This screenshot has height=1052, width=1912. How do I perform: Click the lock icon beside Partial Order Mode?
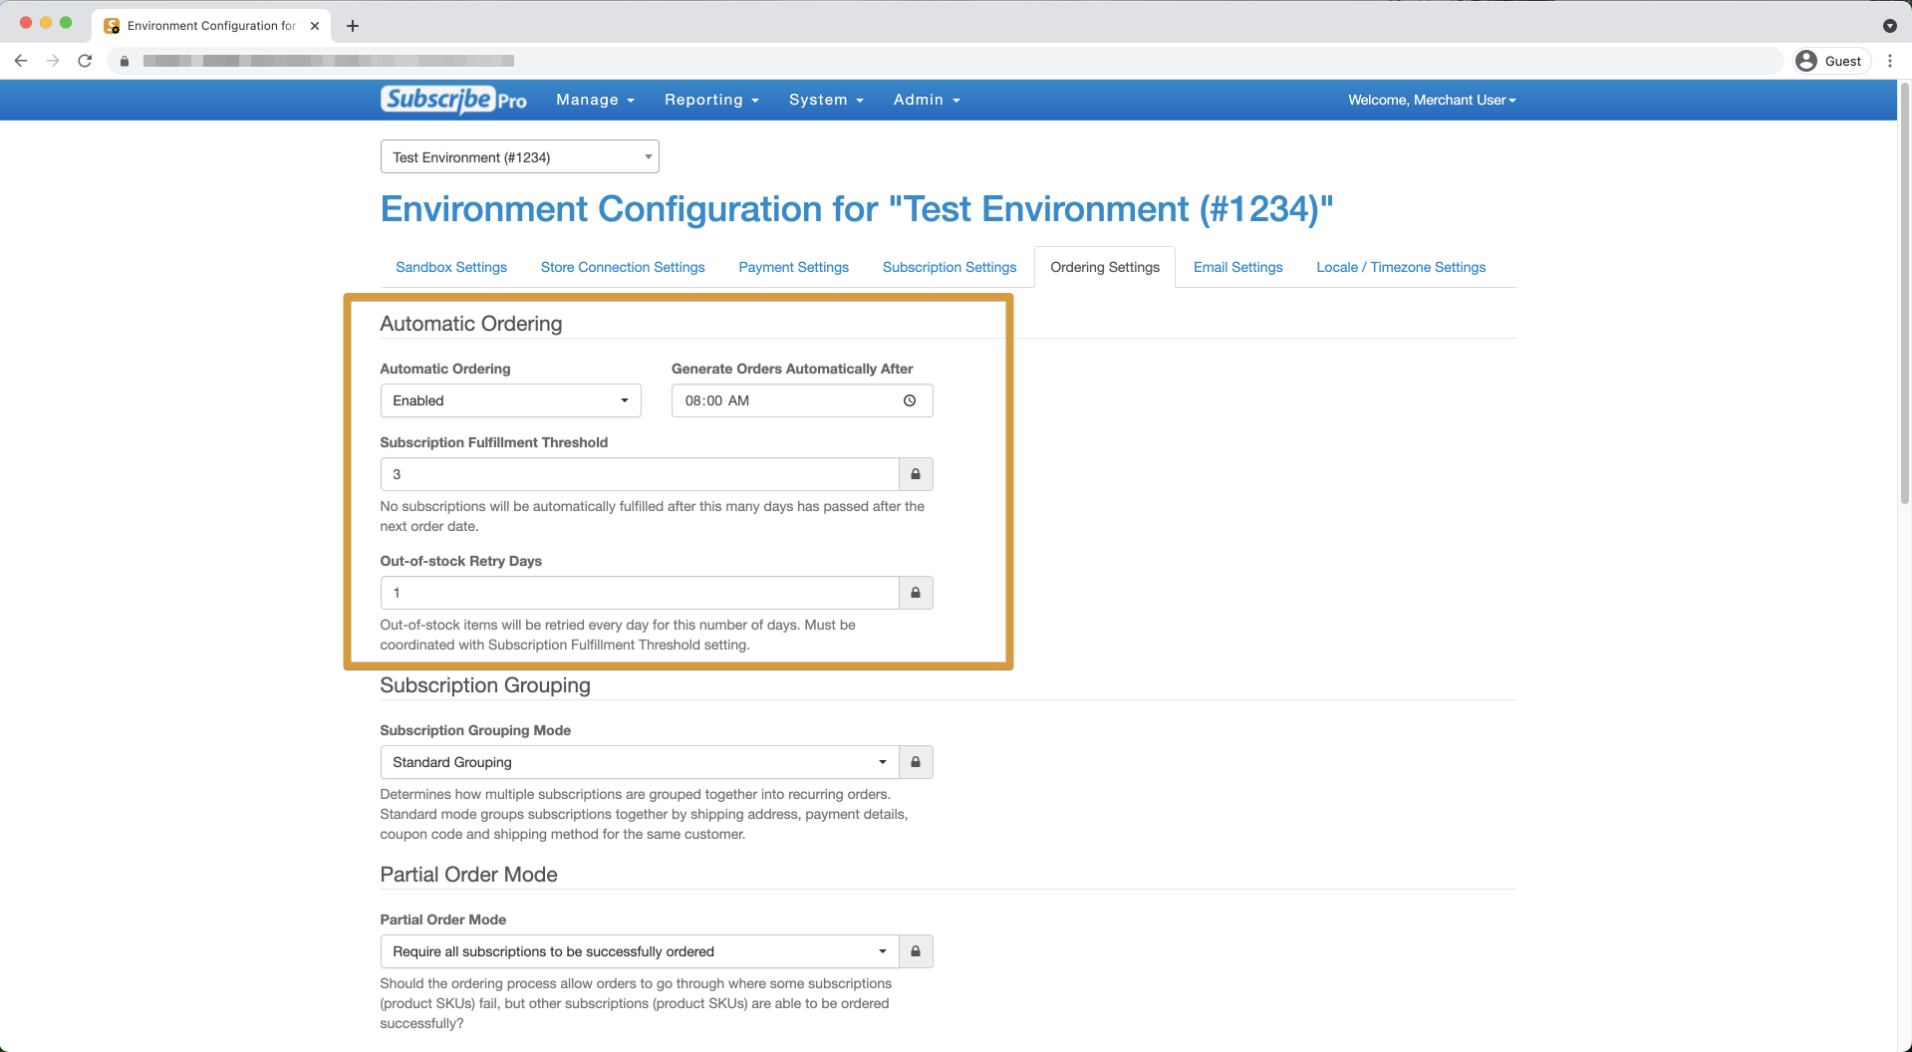coord(916,951)
